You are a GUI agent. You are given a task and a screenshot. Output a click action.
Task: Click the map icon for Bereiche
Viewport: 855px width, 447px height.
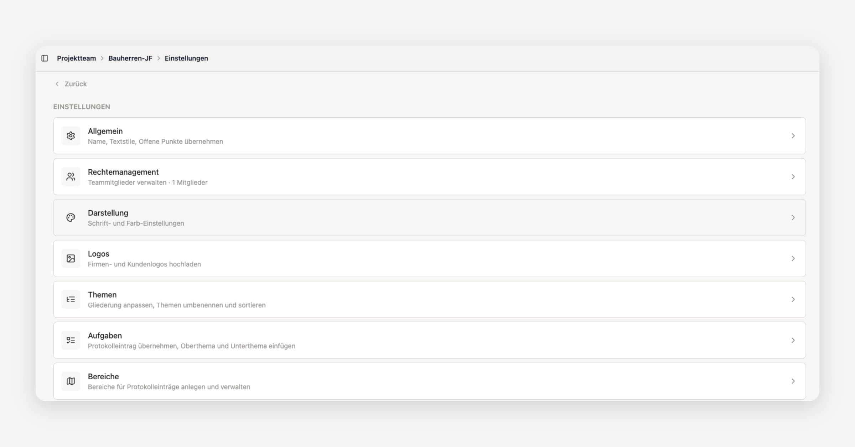coord(71,381)
